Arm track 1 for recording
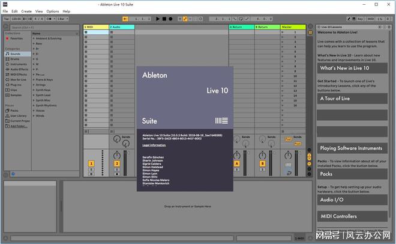 coord(91,174)
